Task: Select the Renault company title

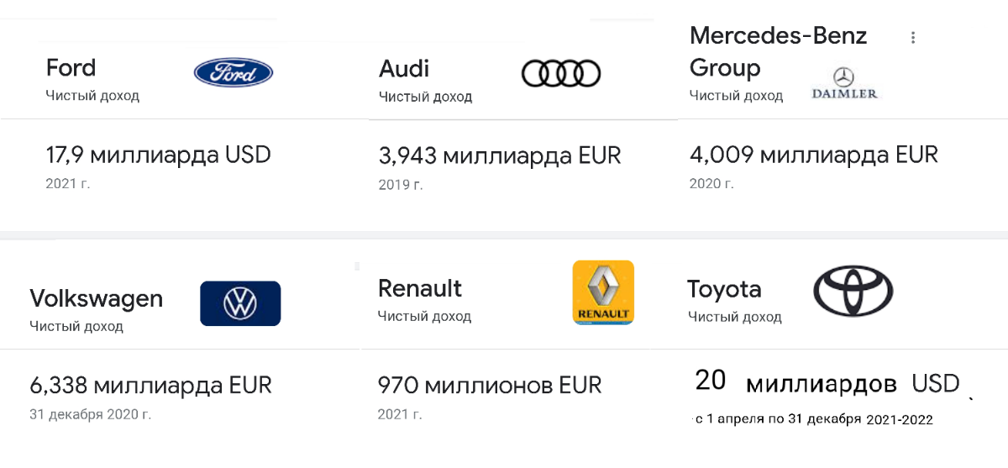Action: click(x=420, y=288)
